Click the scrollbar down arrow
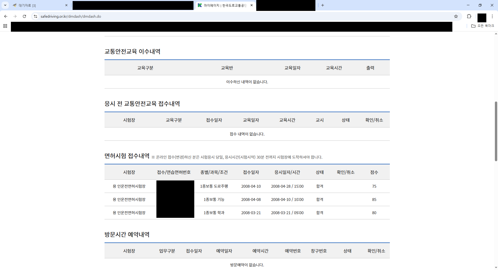Viewport: 498px width, 270px height. click(x=496, y=267)
